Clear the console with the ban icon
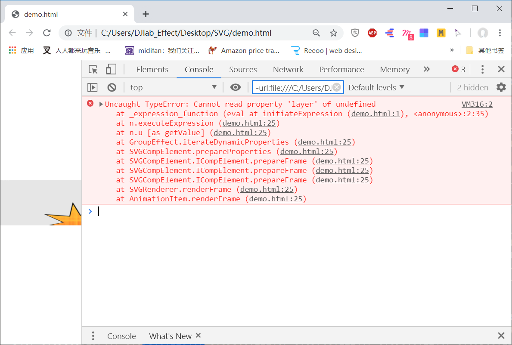Viewport: 512px width, 345px height. 112,87
